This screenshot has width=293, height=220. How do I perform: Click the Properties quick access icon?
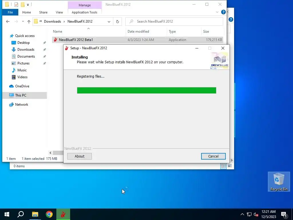click(x=16, y=5)
